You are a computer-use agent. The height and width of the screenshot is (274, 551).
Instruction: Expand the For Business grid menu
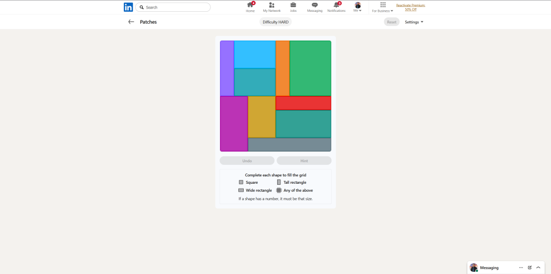pos(383,7)
